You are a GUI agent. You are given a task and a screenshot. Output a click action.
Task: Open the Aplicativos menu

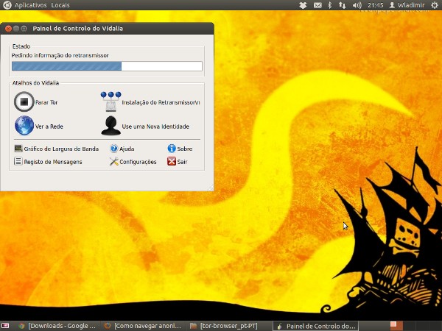[x=30, y=5]
